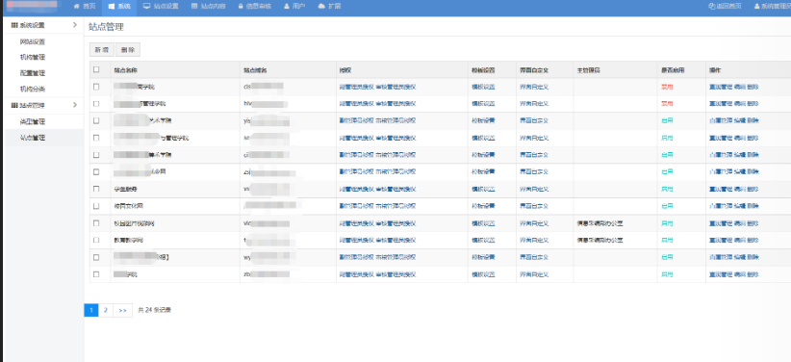Select the person icon 用户 menu
Viewport: 791px width, 362px height.
287,7
